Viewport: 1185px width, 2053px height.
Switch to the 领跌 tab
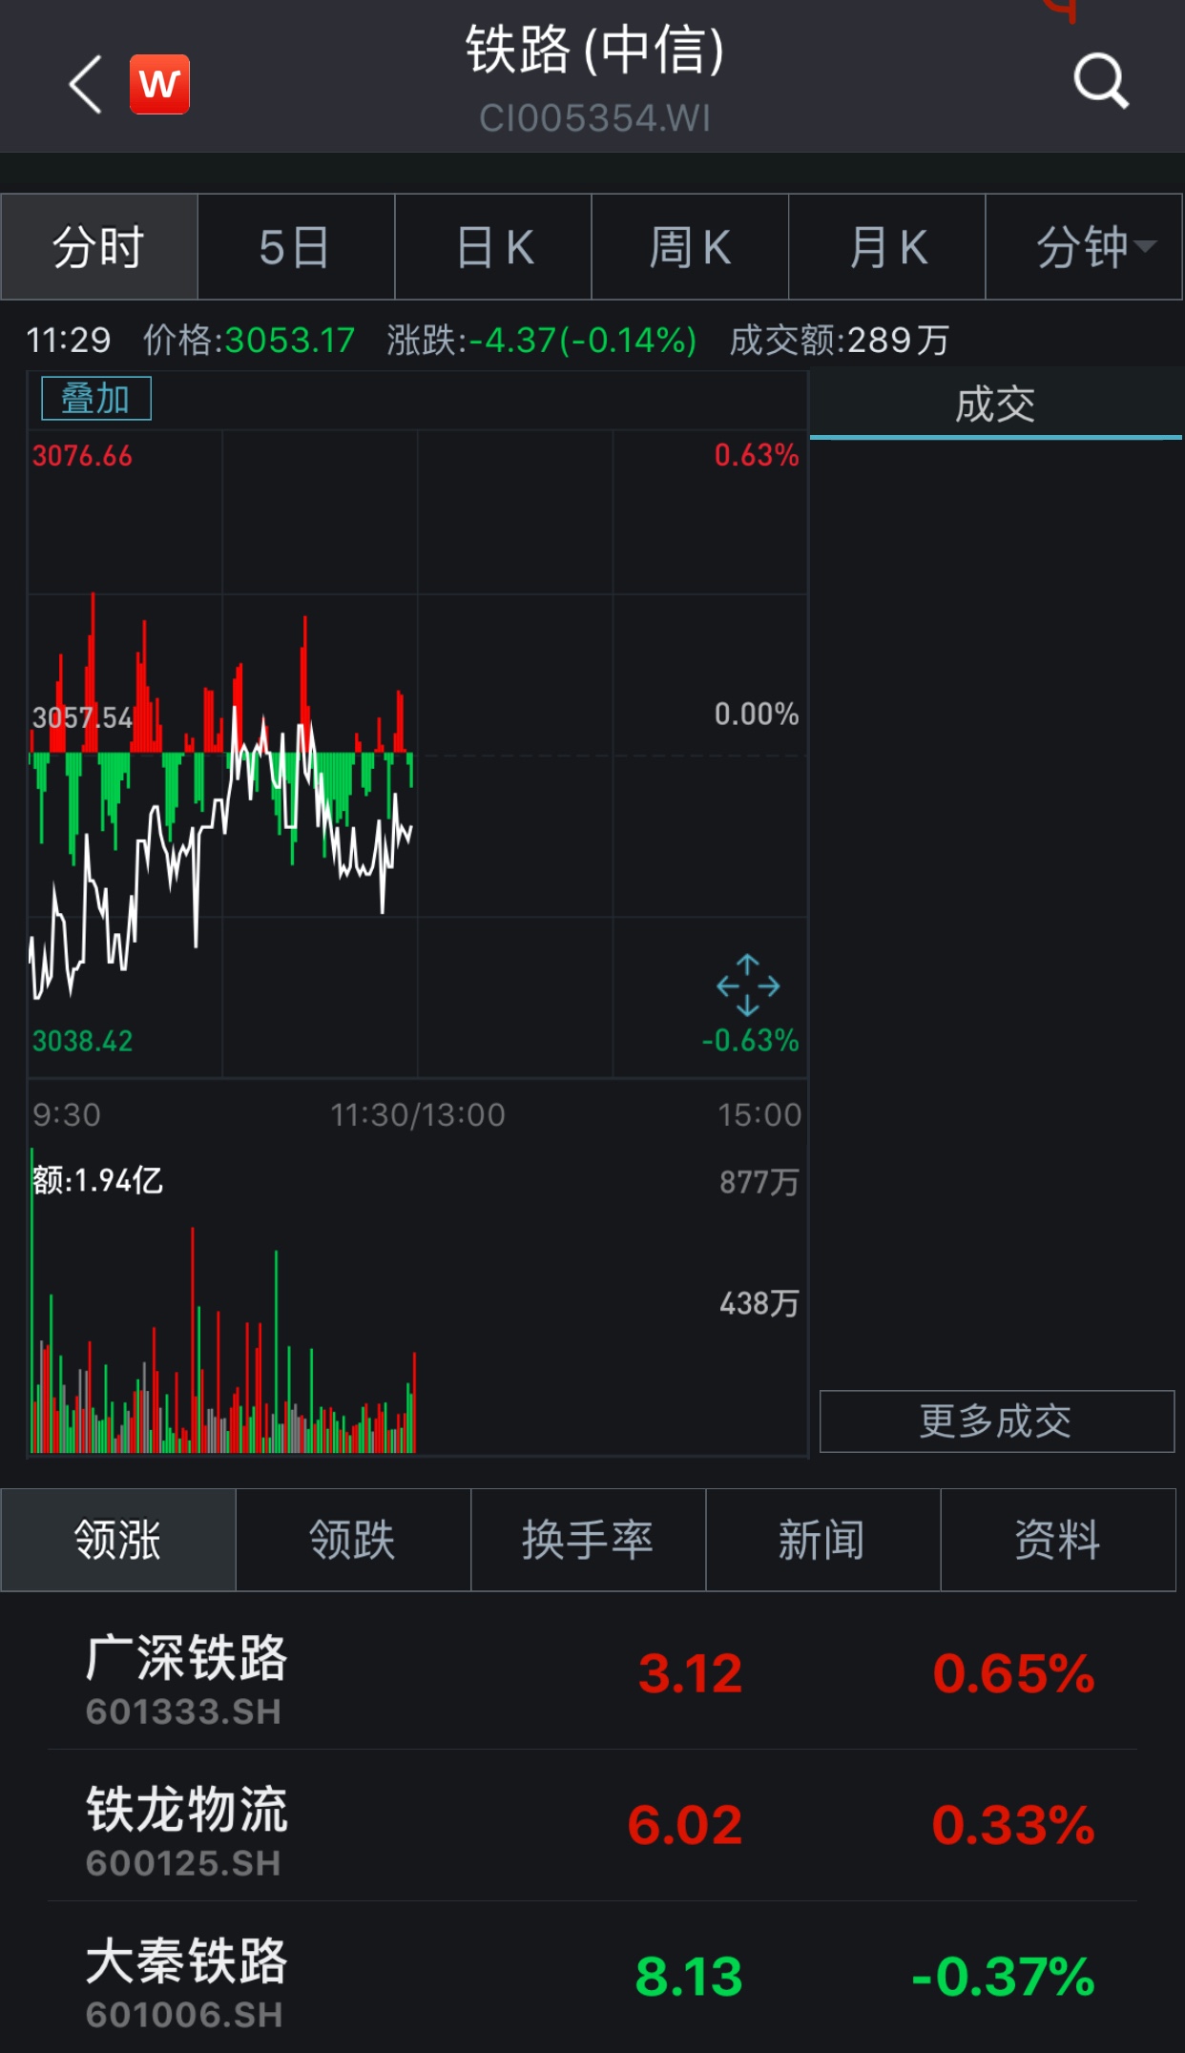(x=353, y=1540)
